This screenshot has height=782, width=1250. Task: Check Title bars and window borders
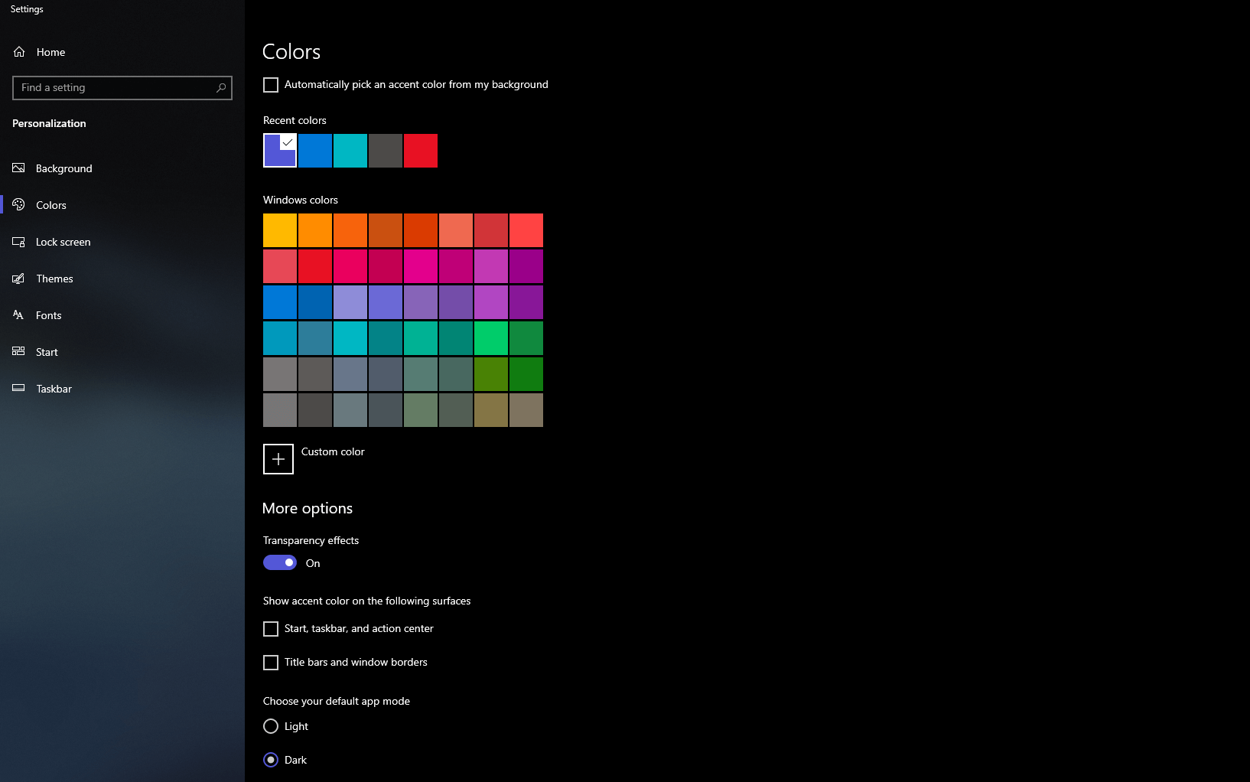tap(271, 663)
